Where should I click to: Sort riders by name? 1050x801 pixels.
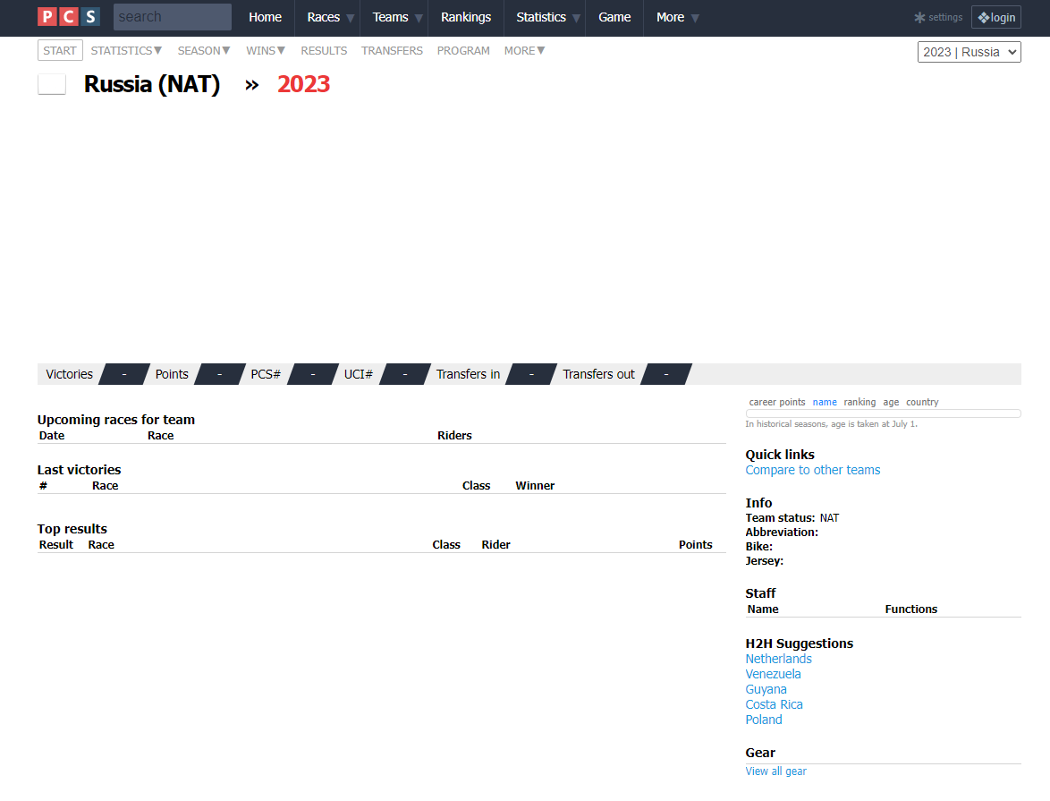pos(825,402)
